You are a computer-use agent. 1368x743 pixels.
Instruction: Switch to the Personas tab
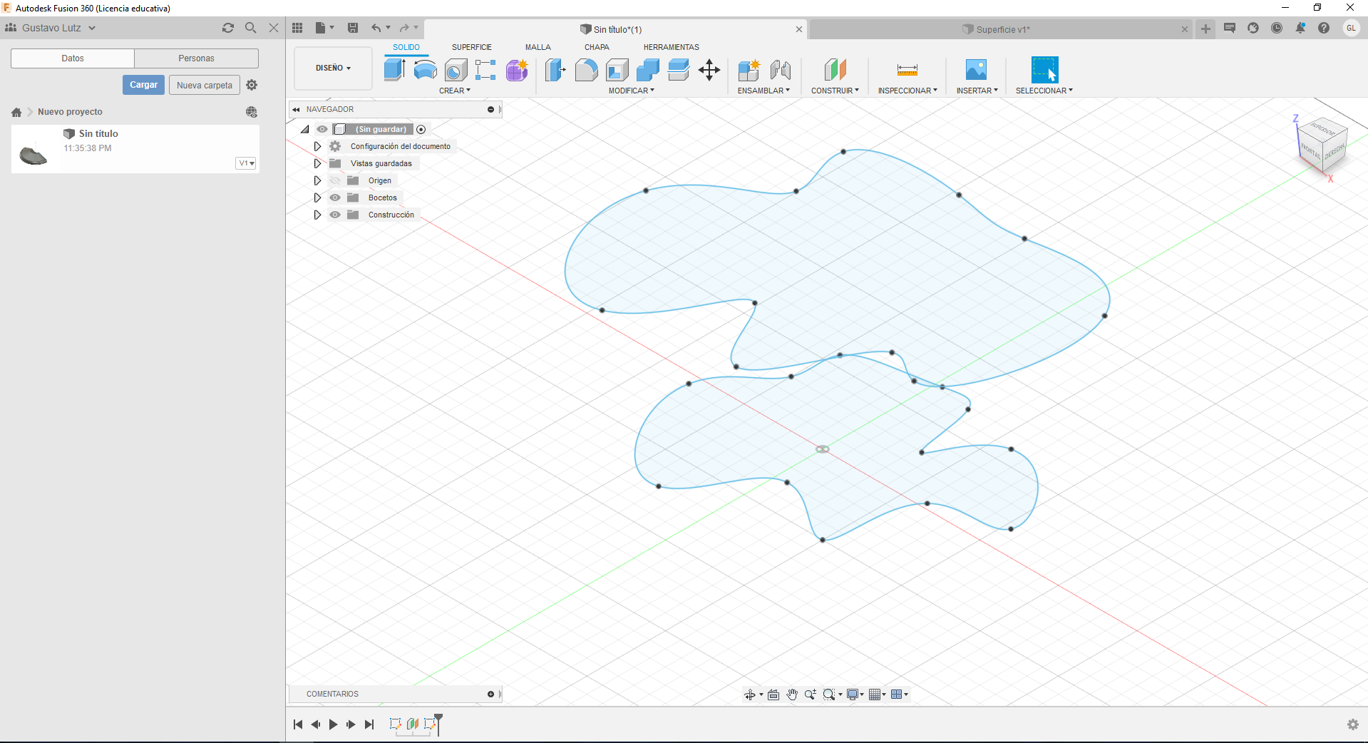pyautogui.click(x=196, y=58)
